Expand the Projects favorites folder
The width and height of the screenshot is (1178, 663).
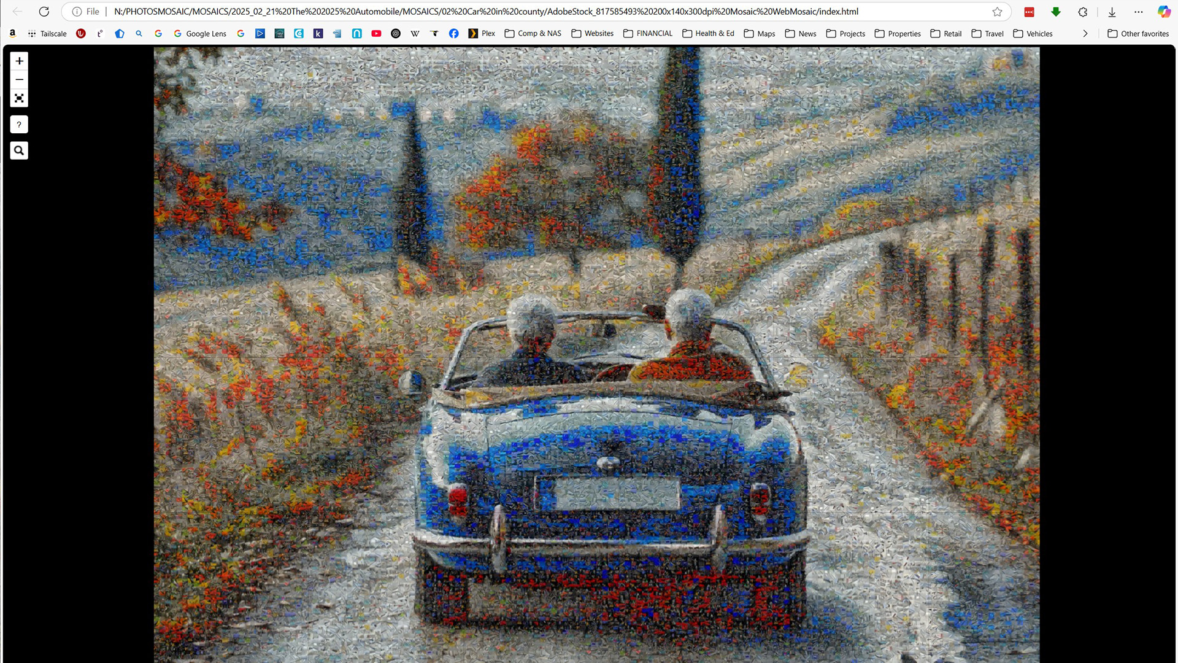pyautogui.click(x=845, y=33)
